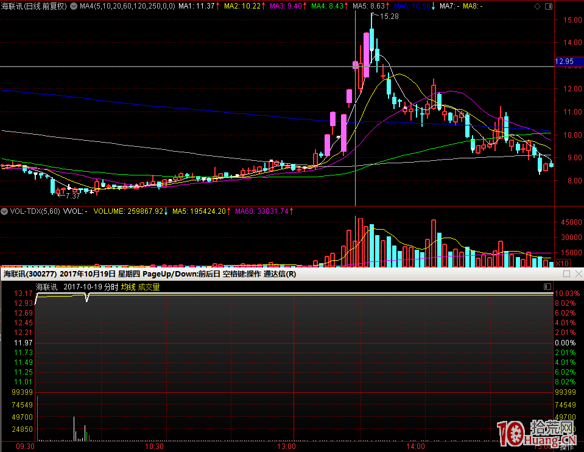Image resolution: width=584 pixels, height=452 pixels.
Task: Toggle the side panel icon in the 分时 popup
Action: pyautogui.click(x=547, y=286)
